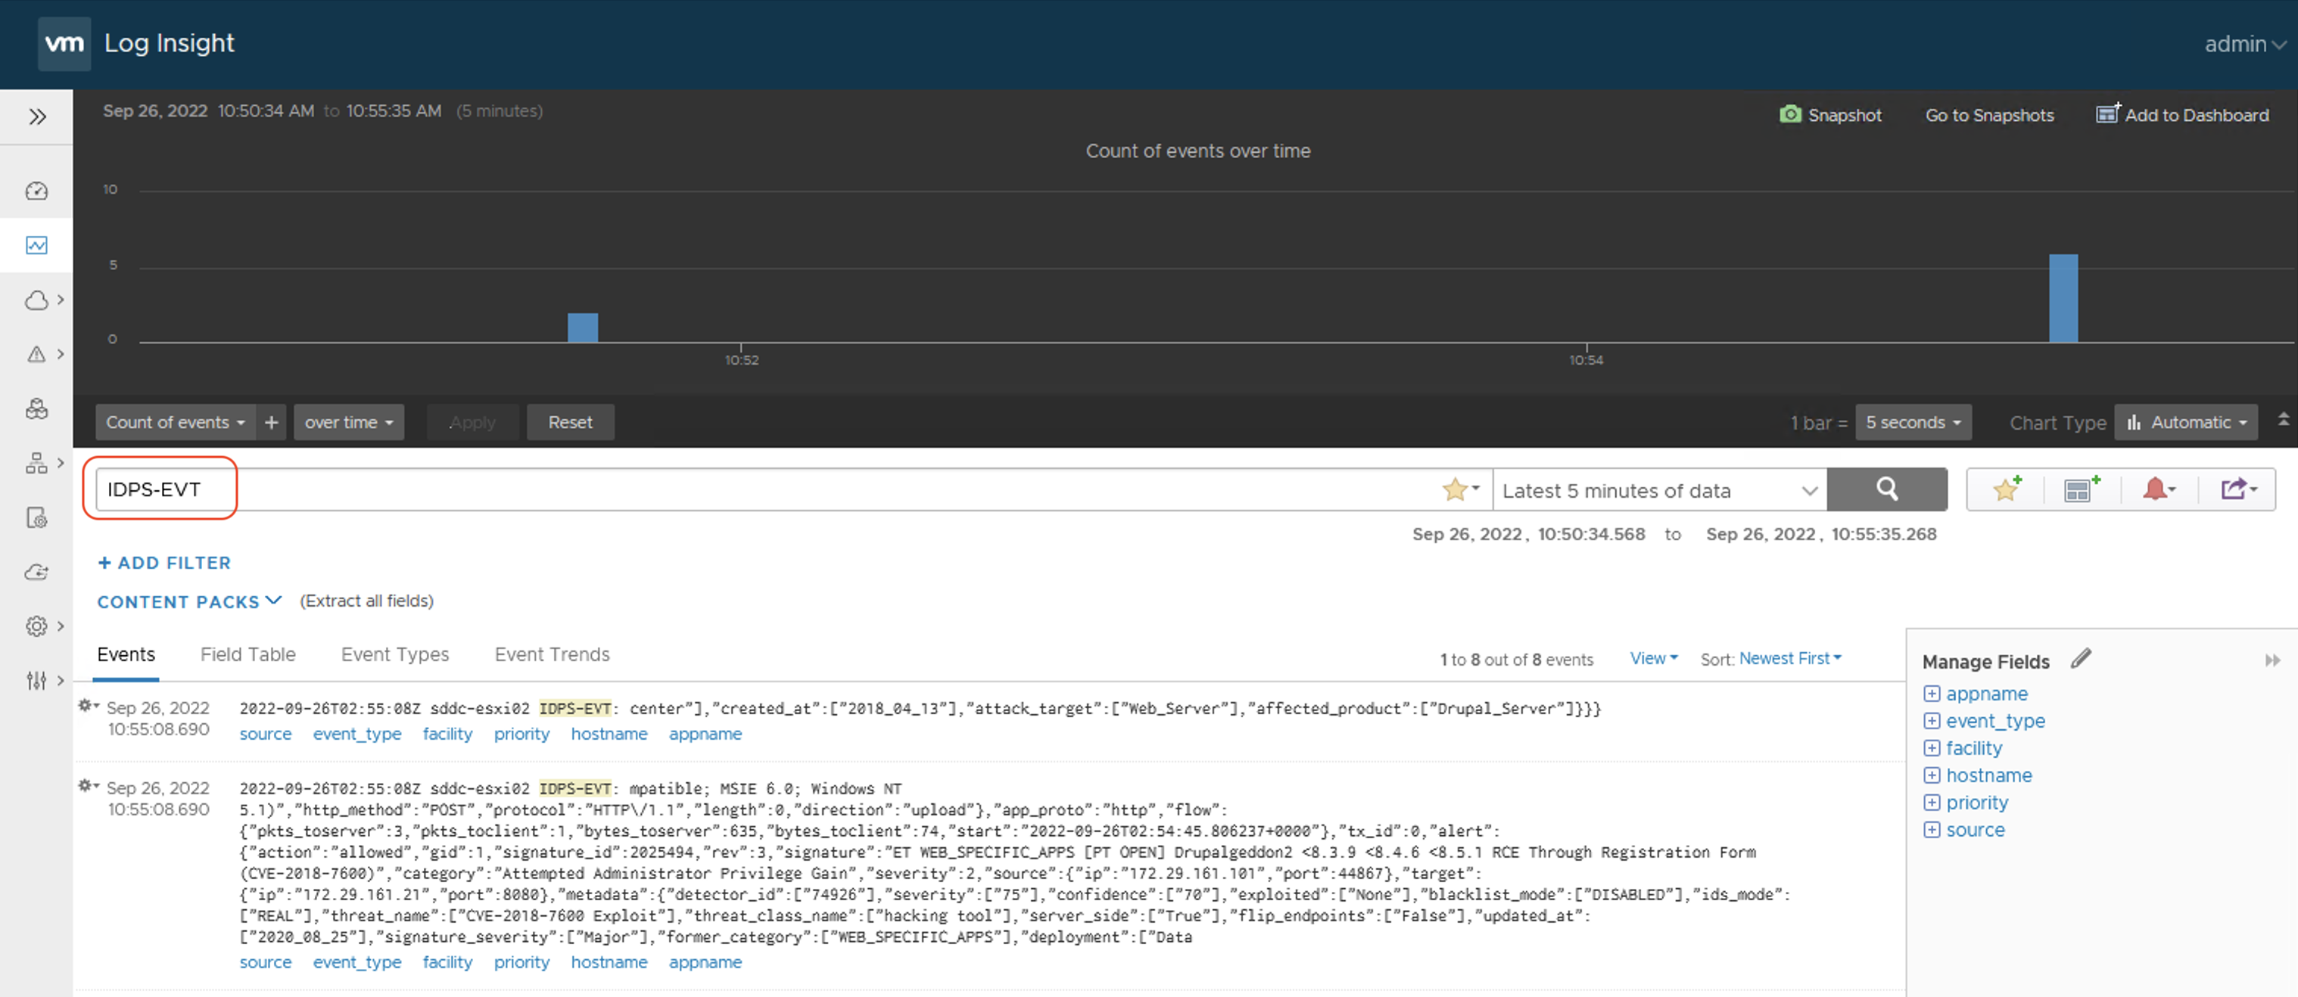Open the hierarchy network icon in sidebar
The width and height of the screenshot is (2298, 997).
(36, 463)
